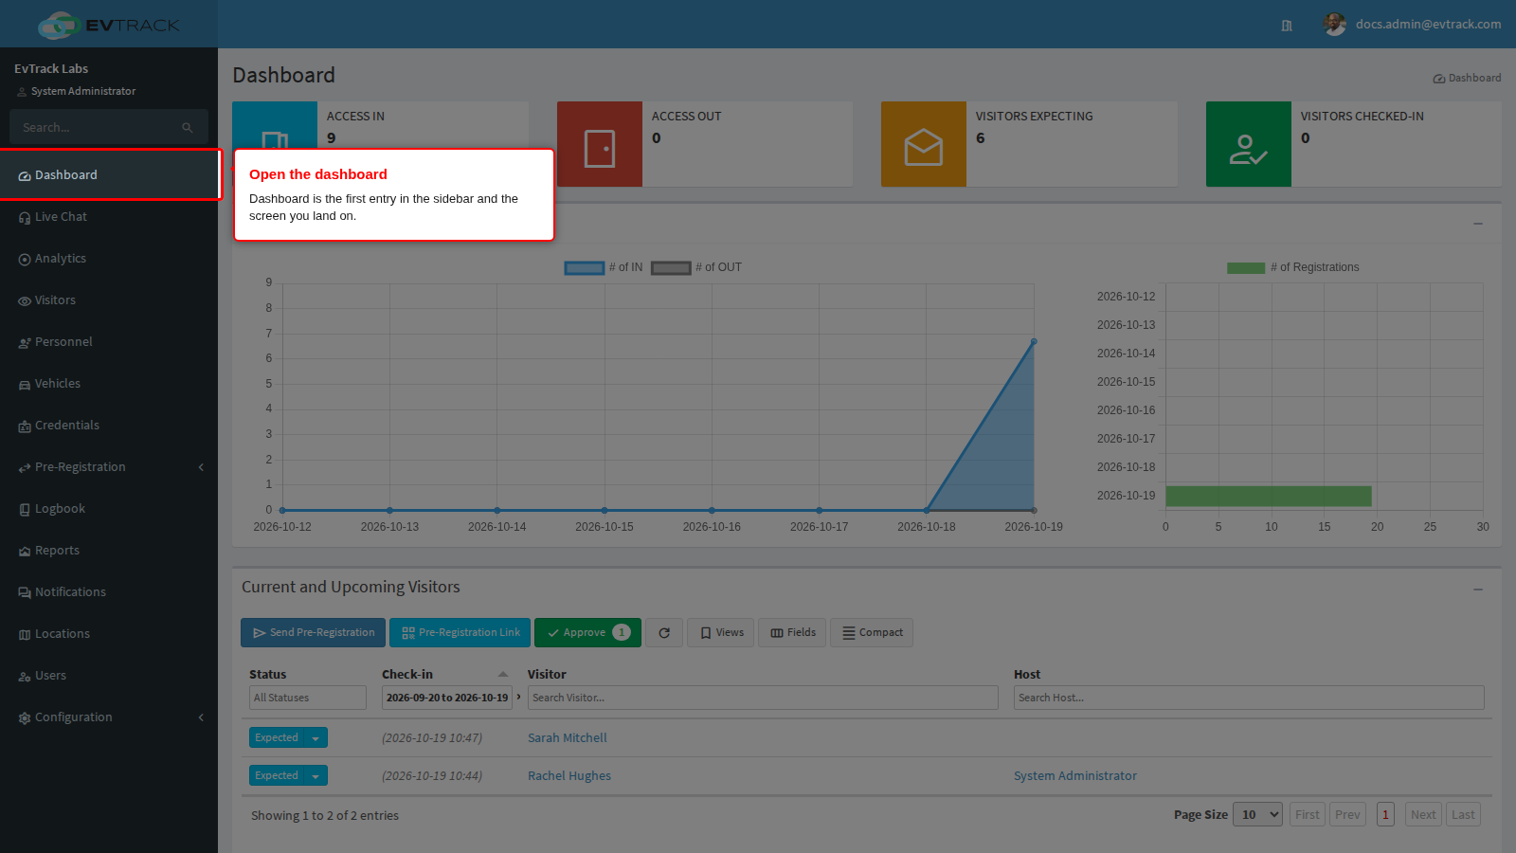Sort by Host column header
Viewport: 1516px width, 853px height.
(x=1027, y=675)
